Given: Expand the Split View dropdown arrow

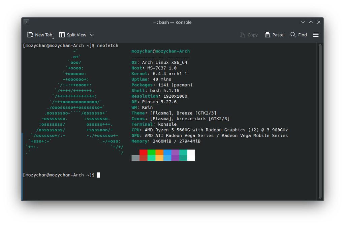Looking at the screenshot, I should [x=92, y=35].
